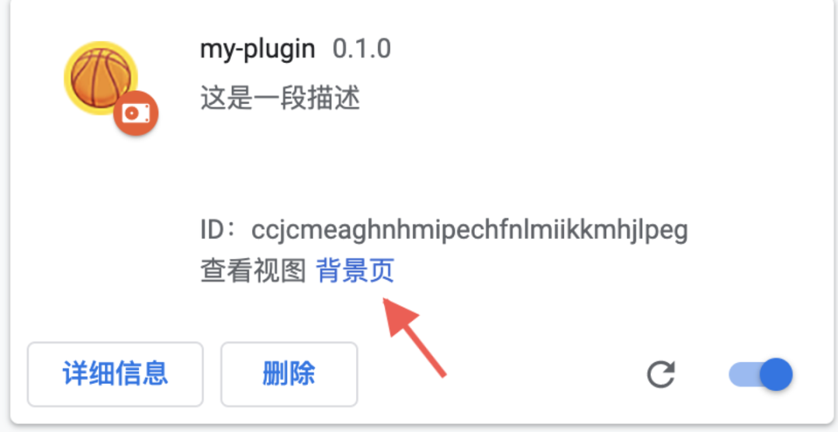Click the red arrow annotation
The width and height of the screenshot is (838, 432).
(x=414, y=337)
